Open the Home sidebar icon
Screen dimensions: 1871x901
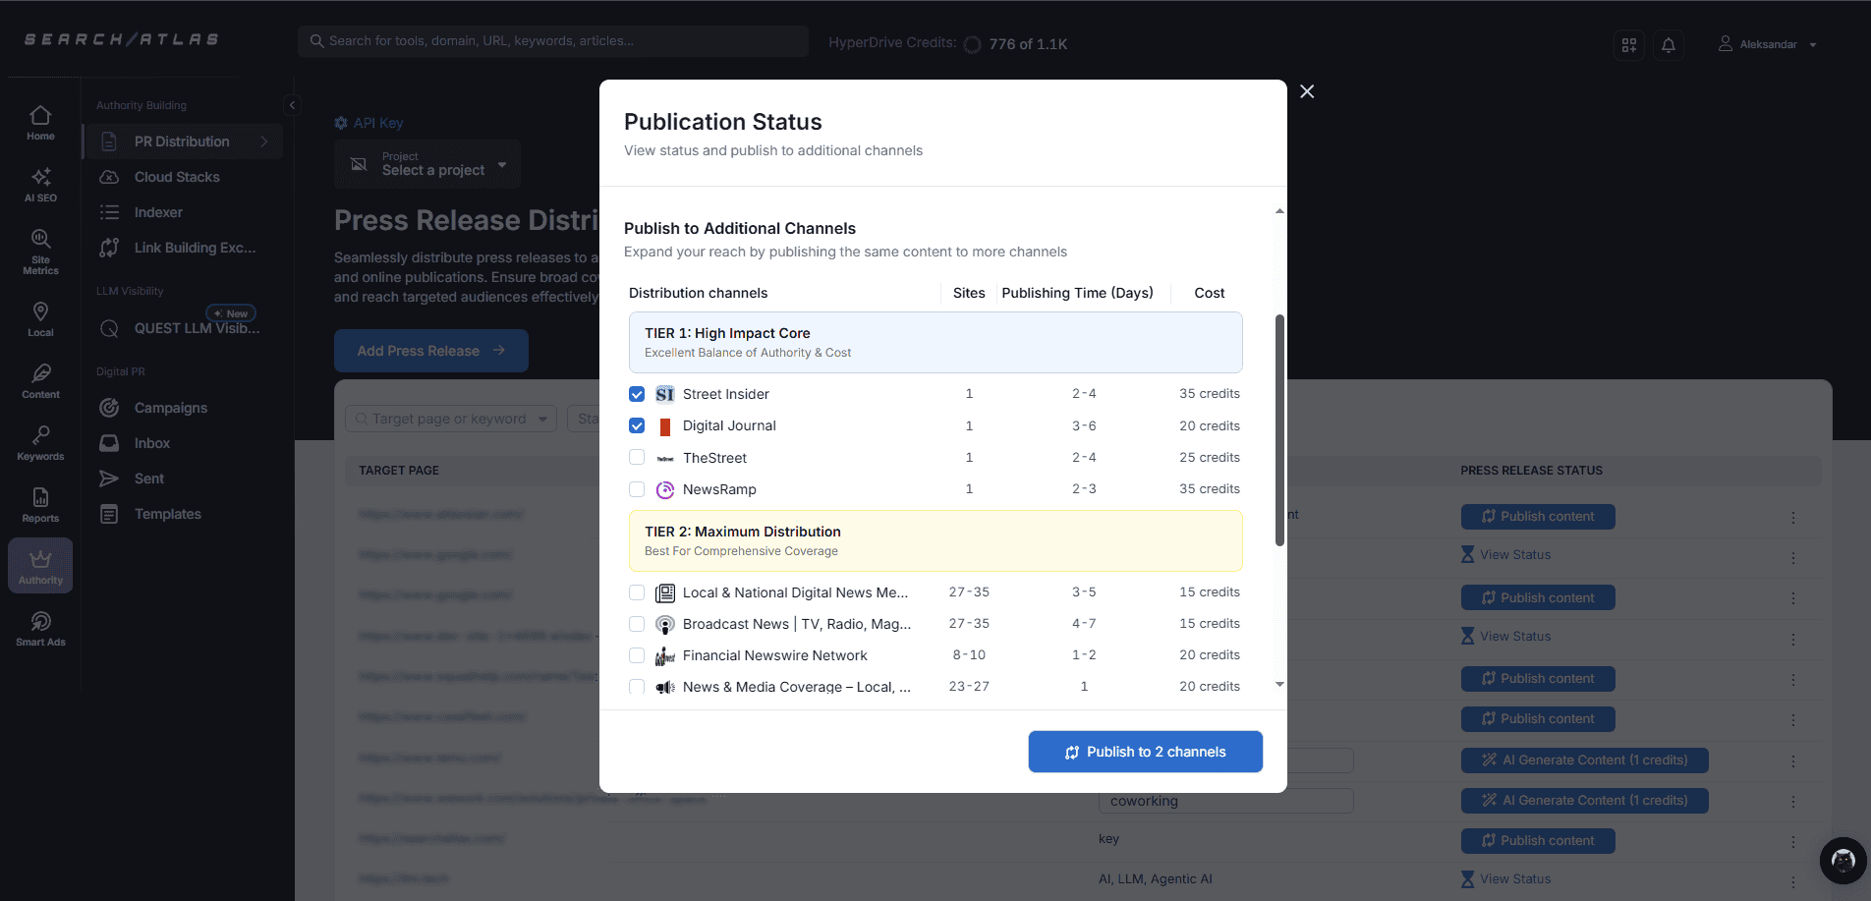(40, 123)
